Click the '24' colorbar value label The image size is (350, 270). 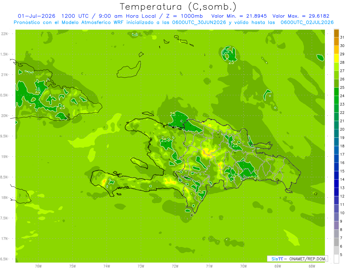(x=342, y=96)
